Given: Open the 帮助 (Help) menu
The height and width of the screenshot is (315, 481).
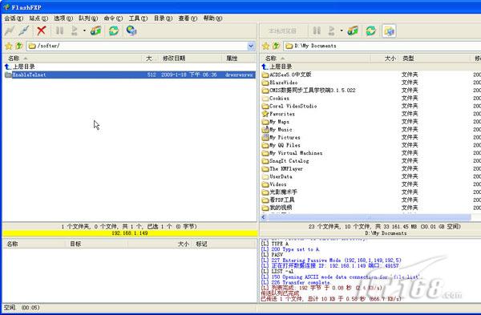Looking at the screenshot, I should point(212,18).
